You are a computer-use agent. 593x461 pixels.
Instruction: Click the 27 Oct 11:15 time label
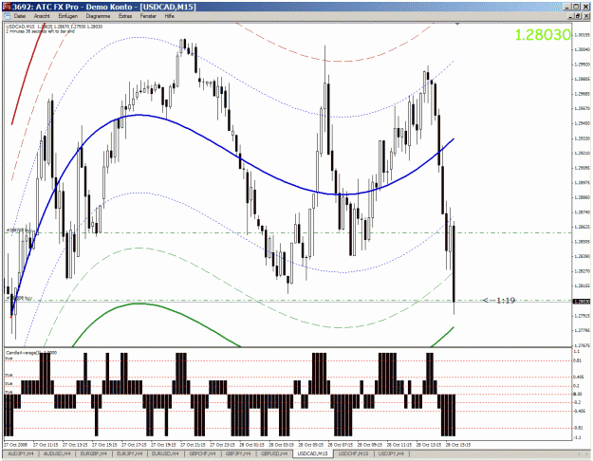46,445
